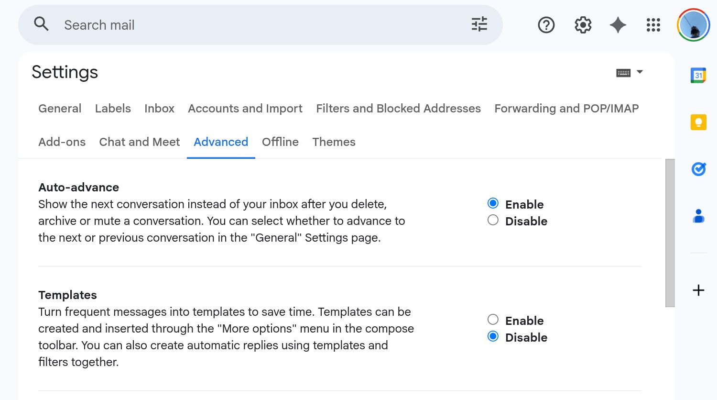Select Disable for Auto-advance
This screenshot has width=717, height=400.
coord(493,220)
